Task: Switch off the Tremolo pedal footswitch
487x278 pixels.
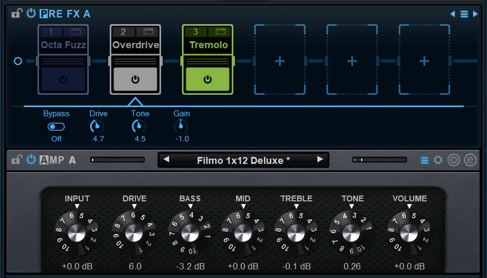Action: point(208,79)
